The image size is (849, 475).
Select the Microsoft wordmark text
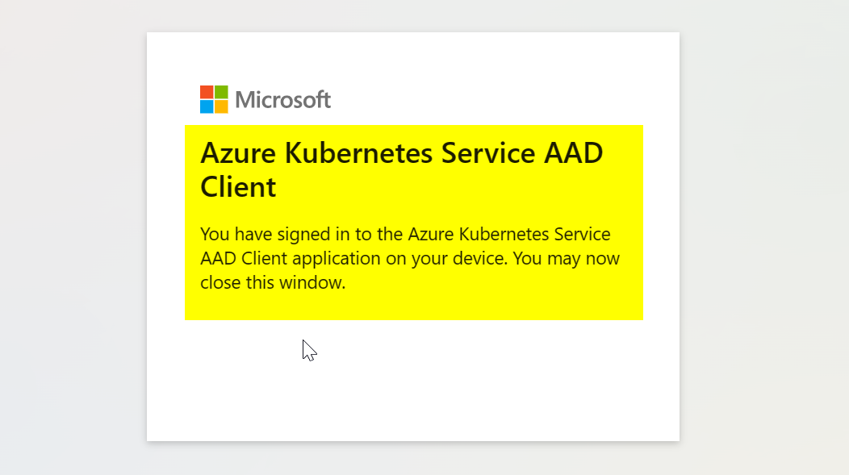pos(282,99)
